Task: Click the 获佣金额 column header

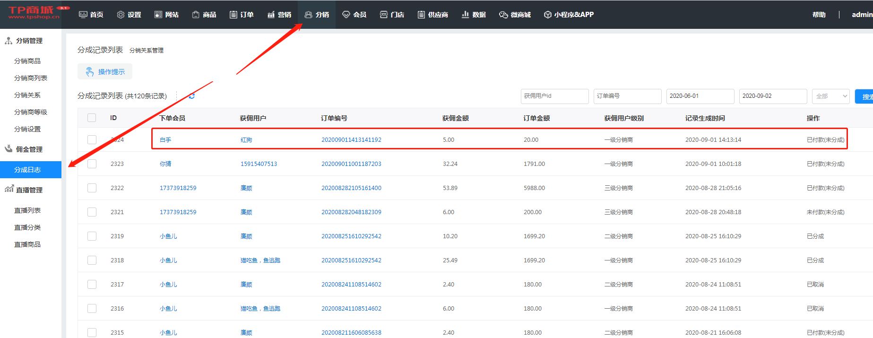Action: pyautogui.click(x=455, y=118)
